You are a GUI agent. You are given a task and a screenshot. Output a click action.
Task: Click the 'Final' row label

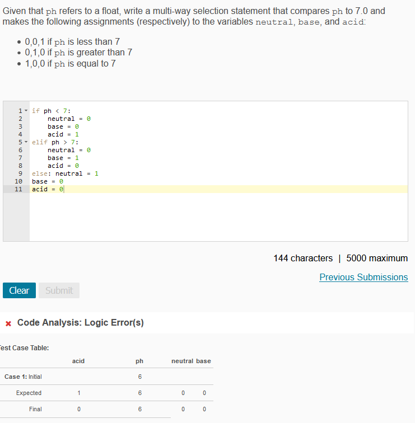tap(35, 409)
